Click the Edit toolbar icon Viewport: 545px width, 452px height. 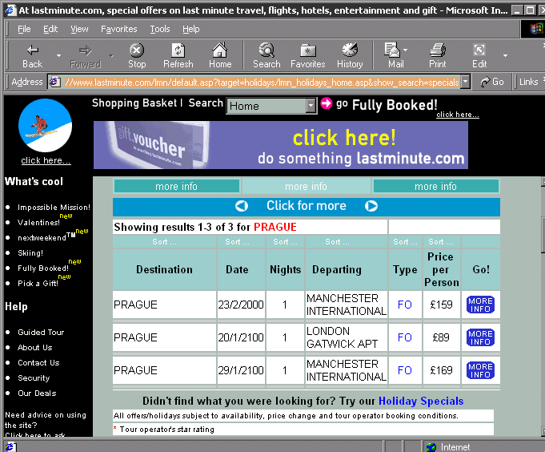pyautogui.click(x=479, y=50)
